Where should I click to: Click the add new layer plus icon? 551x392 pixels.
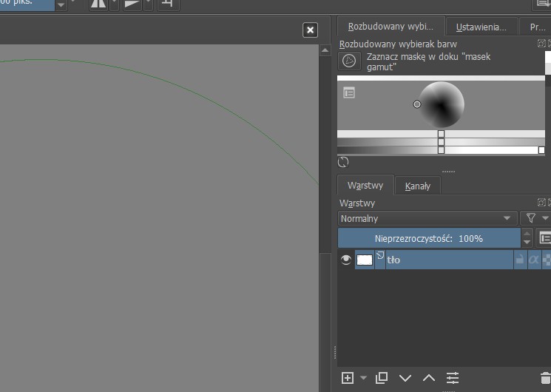(x=348, y=378)
